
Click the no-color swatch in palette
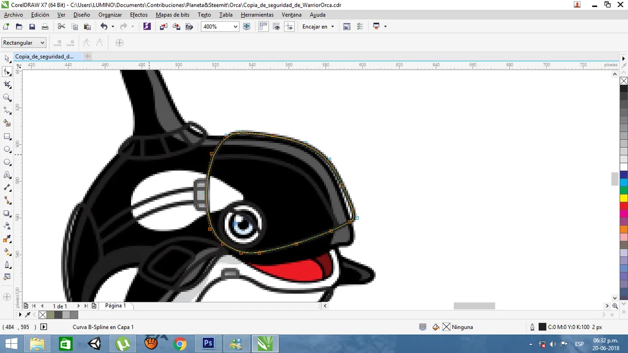(x=624, y=81)
